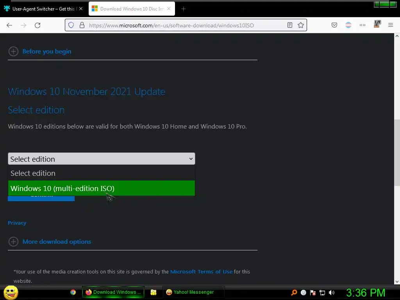Reload the current page
The height and width of the screenshot is (300, 400).
37,25
